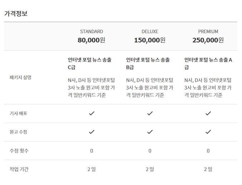Click the STANDARD 원고 수정 checkmark icon
The image size is (242, 185).
(x=92, y=132)
